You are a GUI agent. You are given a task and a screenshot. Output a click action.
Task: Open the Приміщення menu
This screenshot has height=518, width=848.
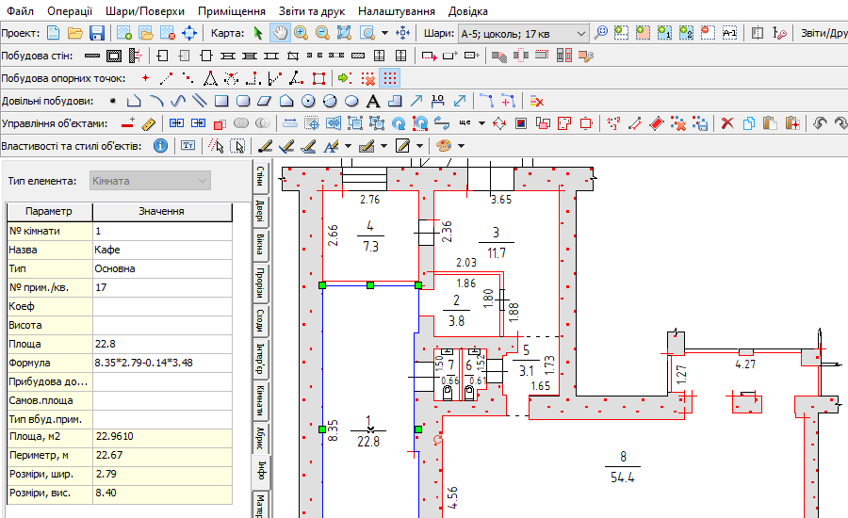point(232,10)
